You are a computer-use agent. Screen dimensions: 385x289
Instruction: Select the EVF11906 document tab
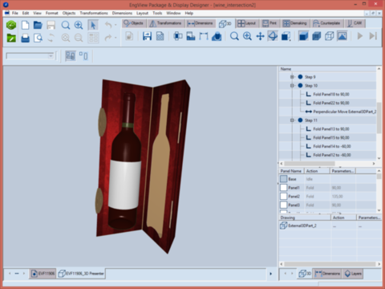tap(43, 274)
